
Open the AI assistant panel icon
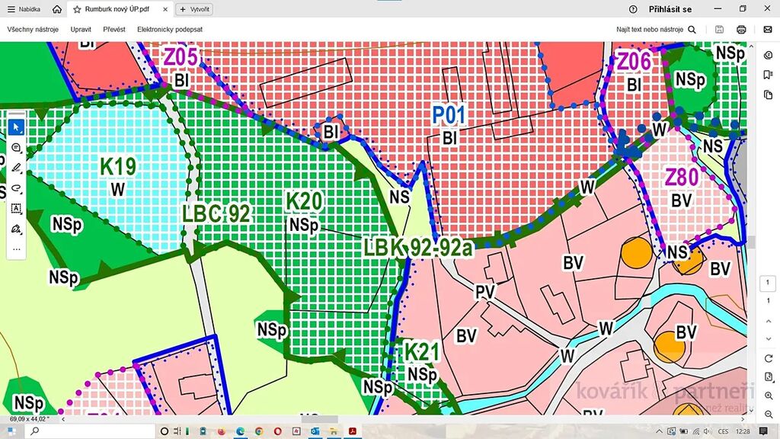(x=768, y=55)
